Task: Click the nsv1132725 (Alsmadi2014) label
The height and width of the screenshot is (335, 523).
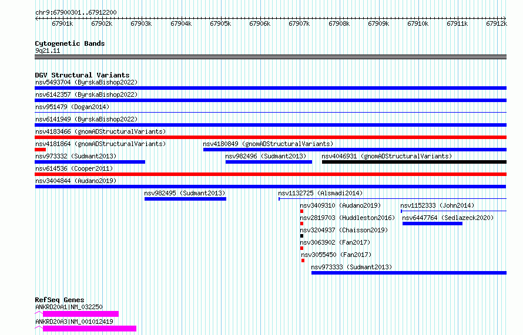Action: click(x=320, y=193)
